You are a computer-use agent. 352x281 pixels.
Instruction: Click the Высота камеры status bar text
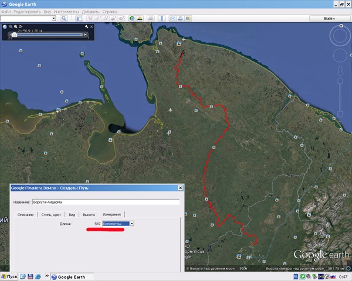(295, 268)
